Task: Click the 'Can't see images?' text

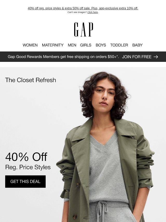Action: (77, 12)
